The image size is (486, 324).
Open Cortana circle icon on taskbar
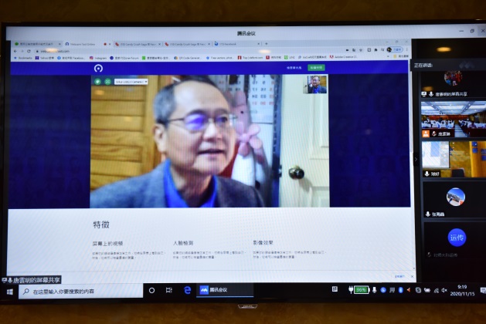pyautogui.click(x=151, y=290)
